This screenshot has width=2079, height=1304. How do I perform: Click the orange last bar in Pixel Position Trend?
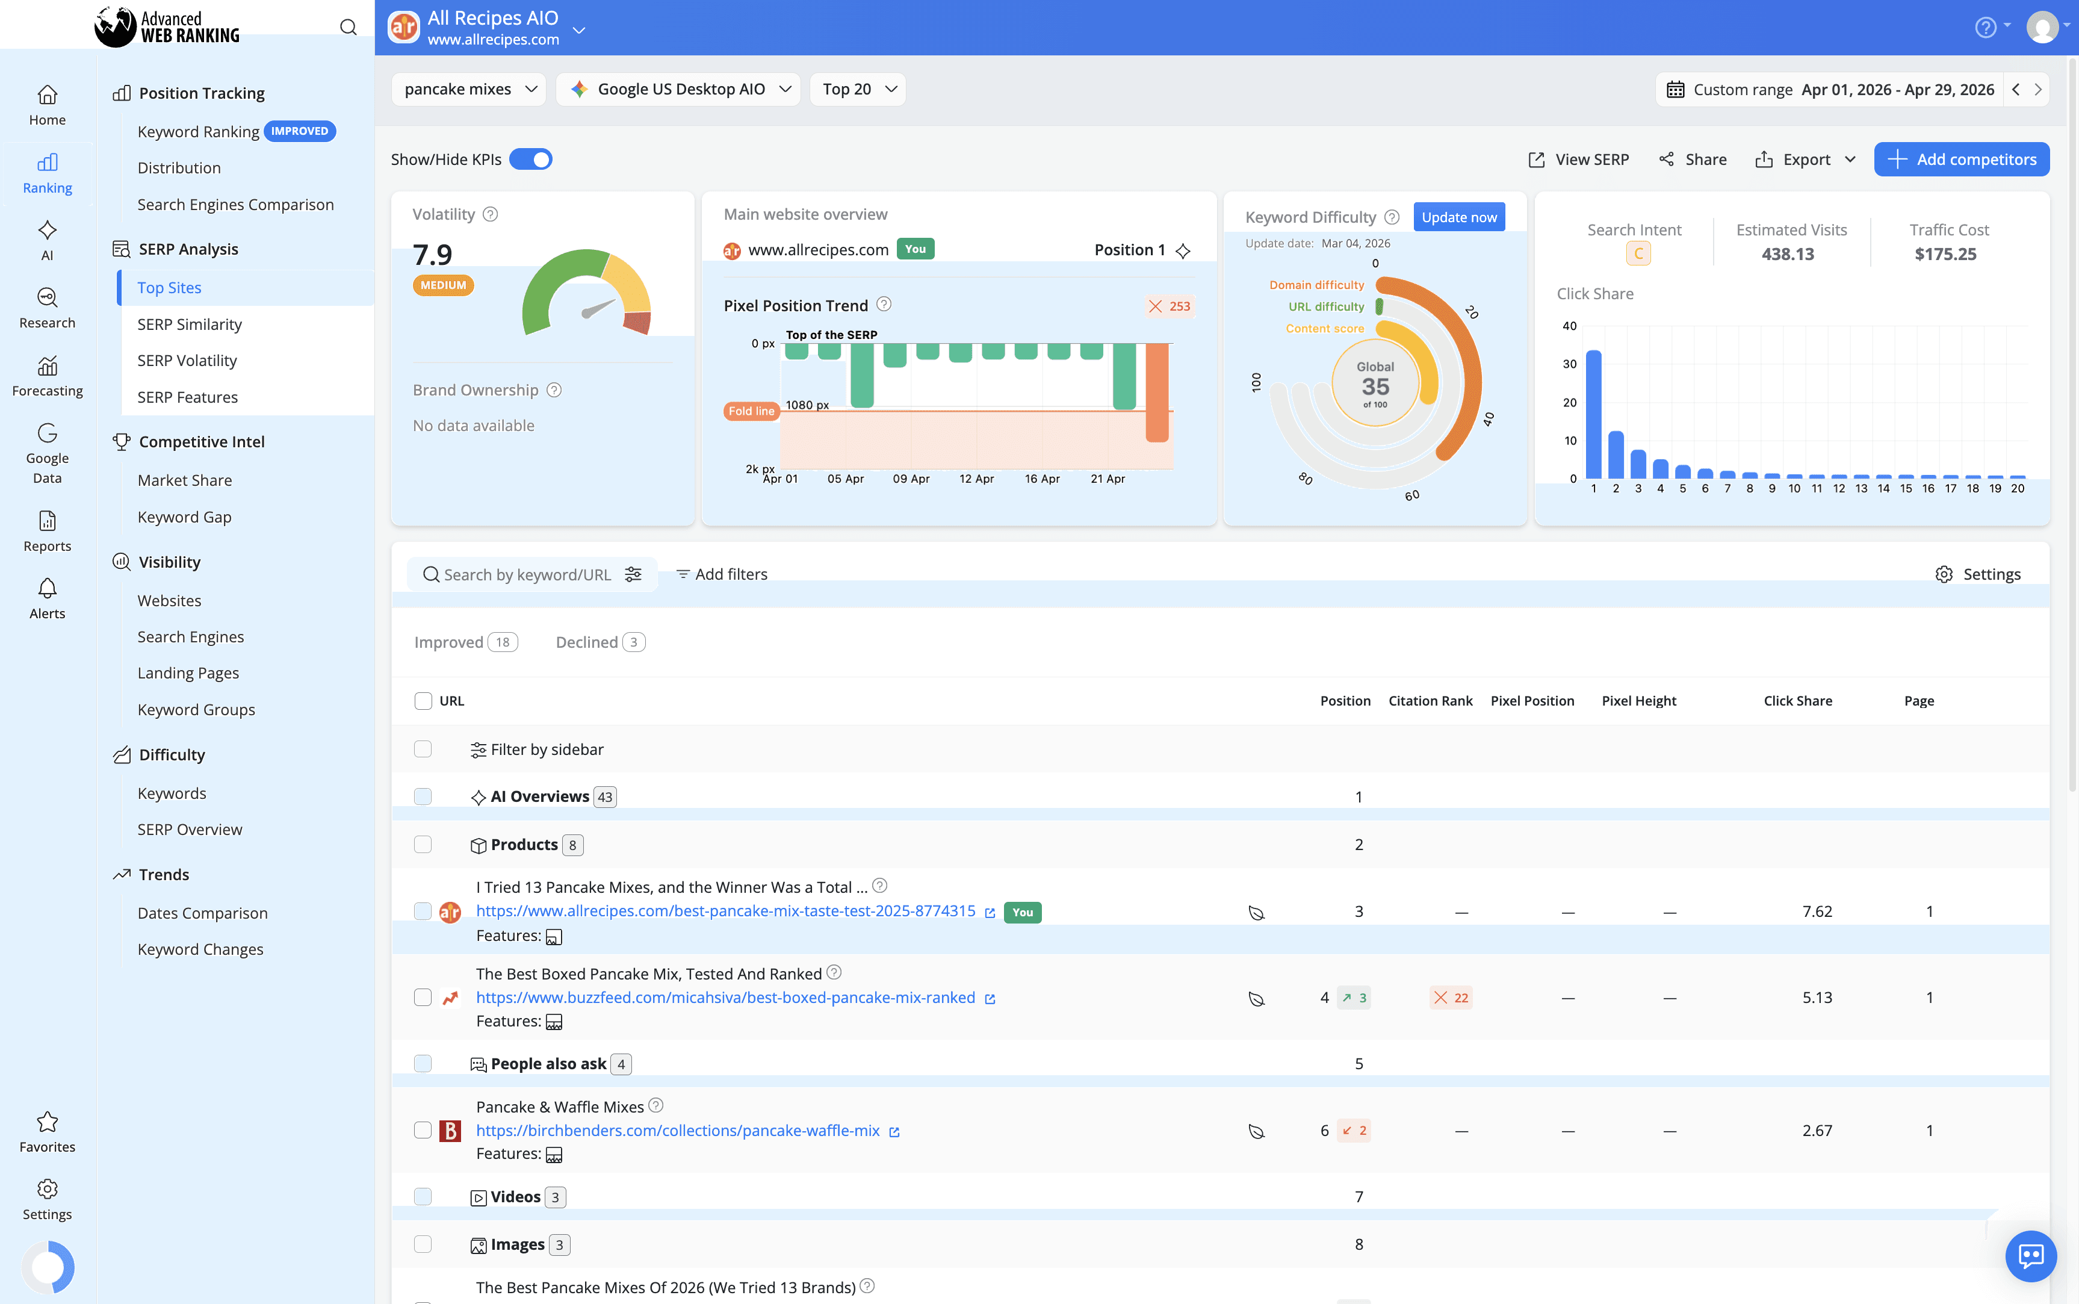click(x=1157, y=393)
